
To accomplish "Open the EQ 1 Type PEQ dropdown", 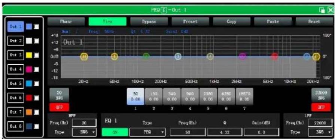I will pos(147,132).
